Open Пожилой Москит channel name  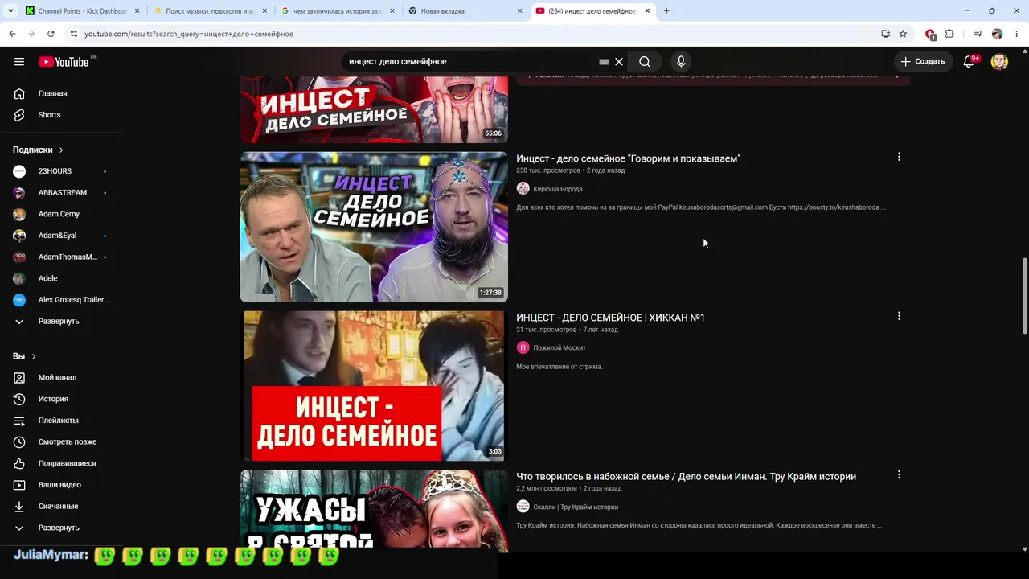(560, 348)
